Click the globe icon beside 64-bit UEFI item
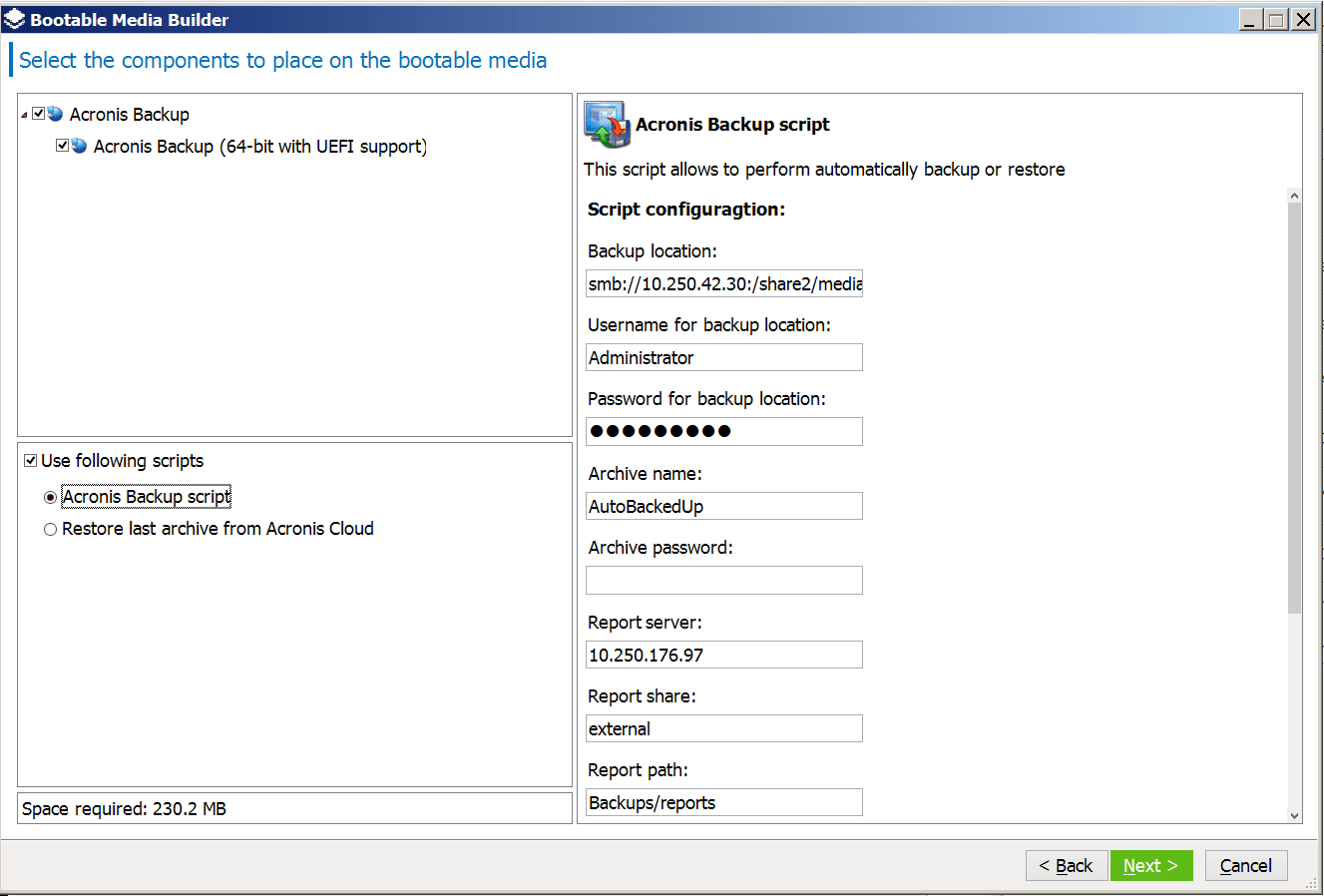The image size is (1324, 896). (x=80, y=146)
